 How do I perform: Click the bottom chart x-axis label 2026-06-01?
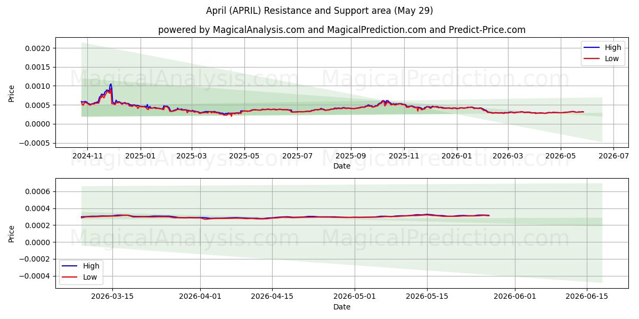pos(515,298)
